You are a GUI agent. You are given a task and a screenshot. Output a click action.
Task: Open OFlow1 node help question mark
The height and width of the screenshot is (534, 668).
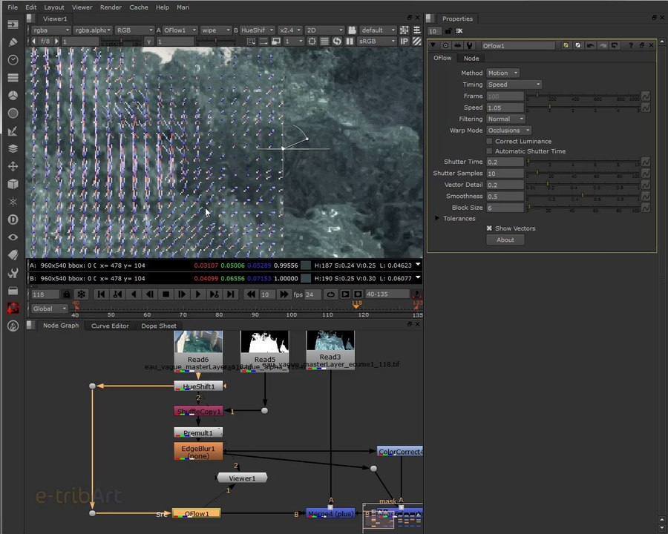point(631,45)
